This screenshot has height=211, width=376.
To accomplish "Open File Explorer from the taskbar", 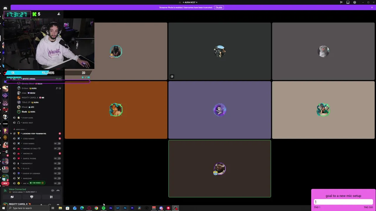I will (x=60, y=208).
